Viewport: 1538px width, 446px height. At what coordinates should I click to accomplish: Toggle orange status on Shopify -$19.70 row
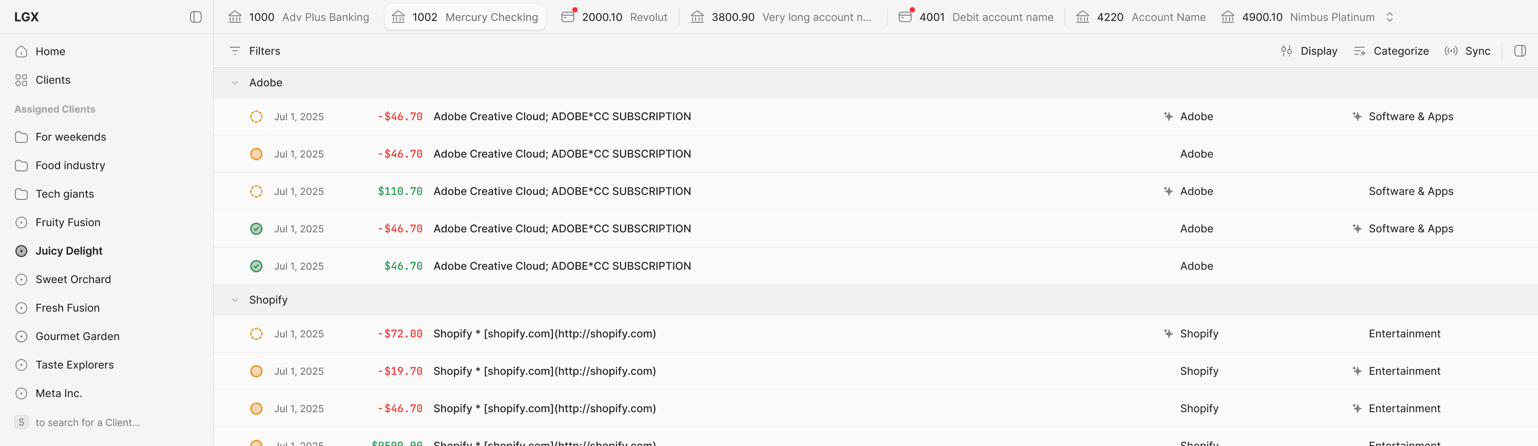(x=256, y=371)
